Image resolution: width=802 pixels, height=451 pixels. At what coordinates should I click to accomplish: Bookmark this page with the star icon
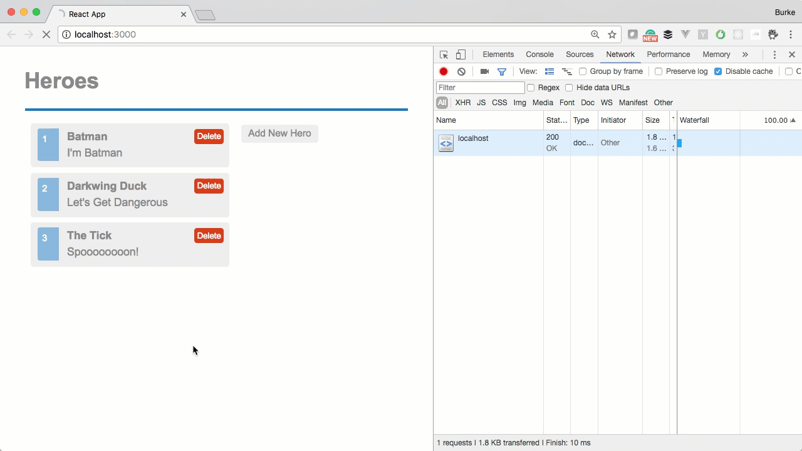(x=612, y=34)
